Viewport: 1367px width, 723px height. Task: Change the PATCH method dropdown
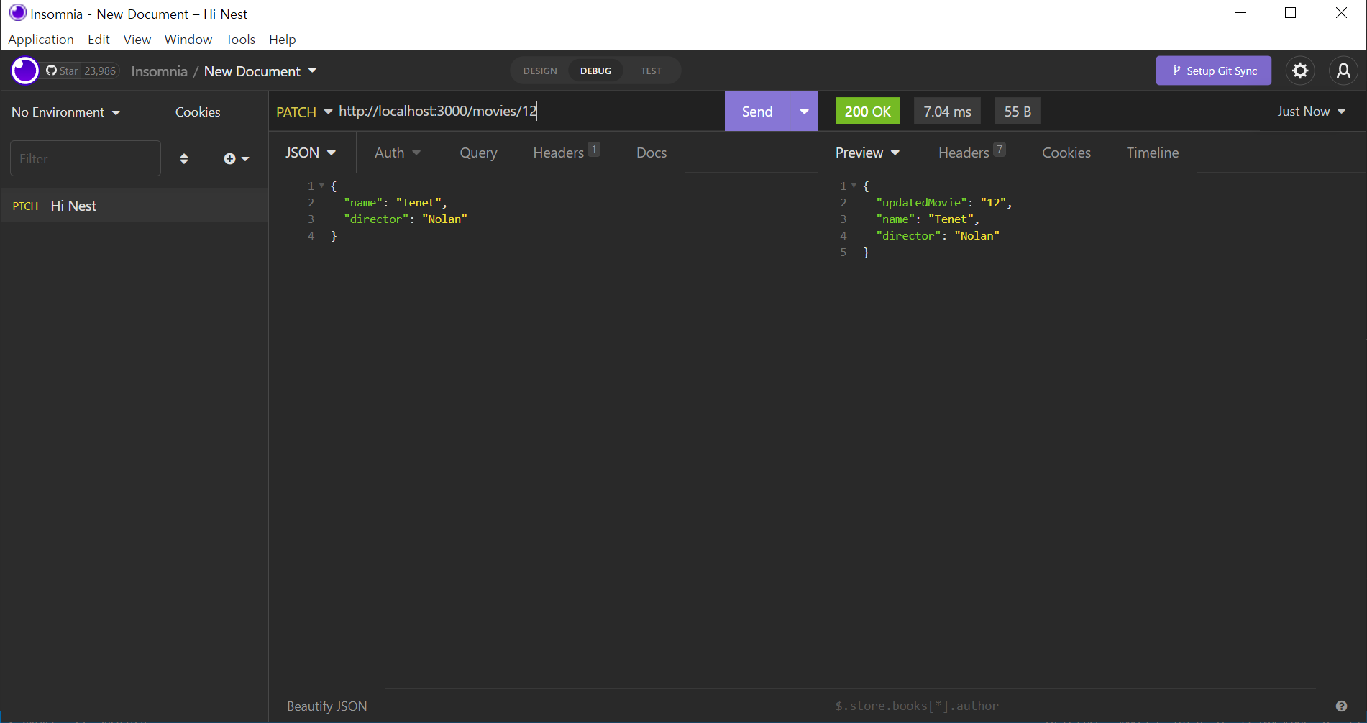click(304, 112)
